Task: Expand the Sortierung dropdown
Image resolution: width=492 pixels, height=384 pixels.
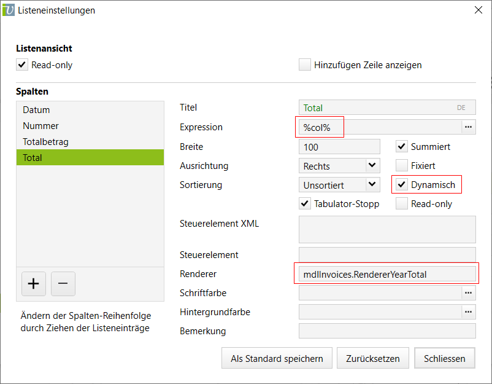Action: click(372, 184)
